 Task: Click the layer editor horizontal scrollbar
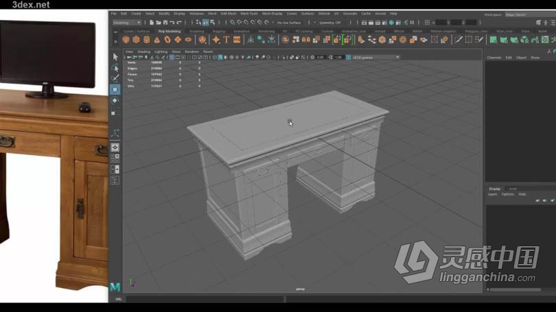(x=516, y=289)
